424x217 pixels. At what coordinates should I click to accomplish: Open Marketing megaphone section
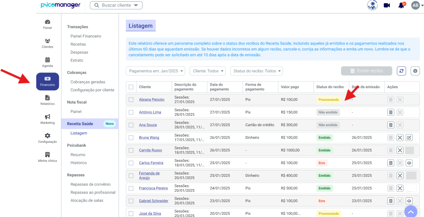click(x=47, y=119)
